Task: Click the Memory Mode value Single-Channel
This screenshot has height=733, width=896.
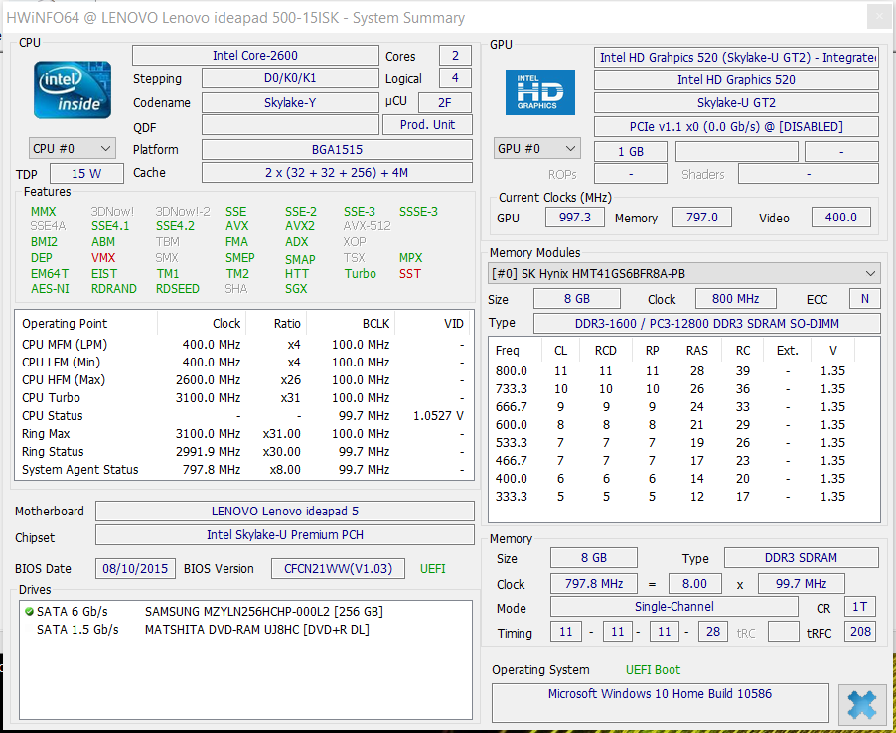Action: coord(674,607)
